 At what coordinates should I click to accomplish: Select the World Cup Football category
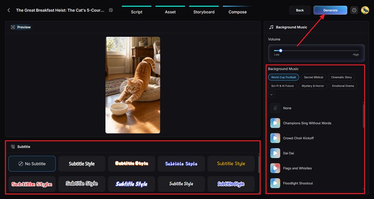tap(283, 77)
